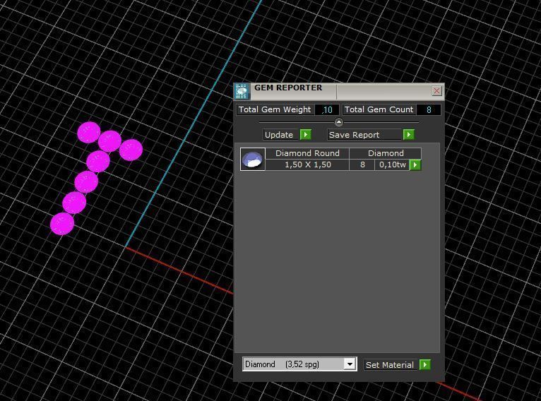Click the '0,10tw' weight cell
Viewport: 541px width, 401px height.
pyautogui.click(x=392, y=164)
